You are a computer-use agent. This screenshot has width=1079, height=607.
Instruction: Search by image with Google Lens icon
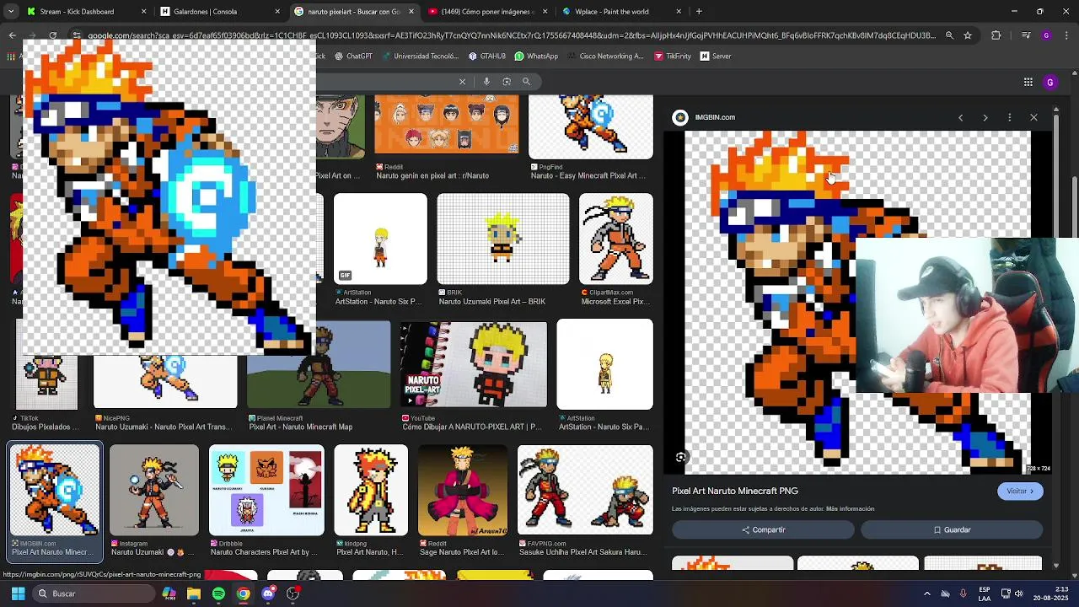[507, 82]
